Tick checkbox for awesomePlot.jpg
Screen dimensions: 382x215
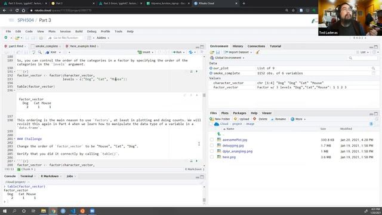click(212, 140)
